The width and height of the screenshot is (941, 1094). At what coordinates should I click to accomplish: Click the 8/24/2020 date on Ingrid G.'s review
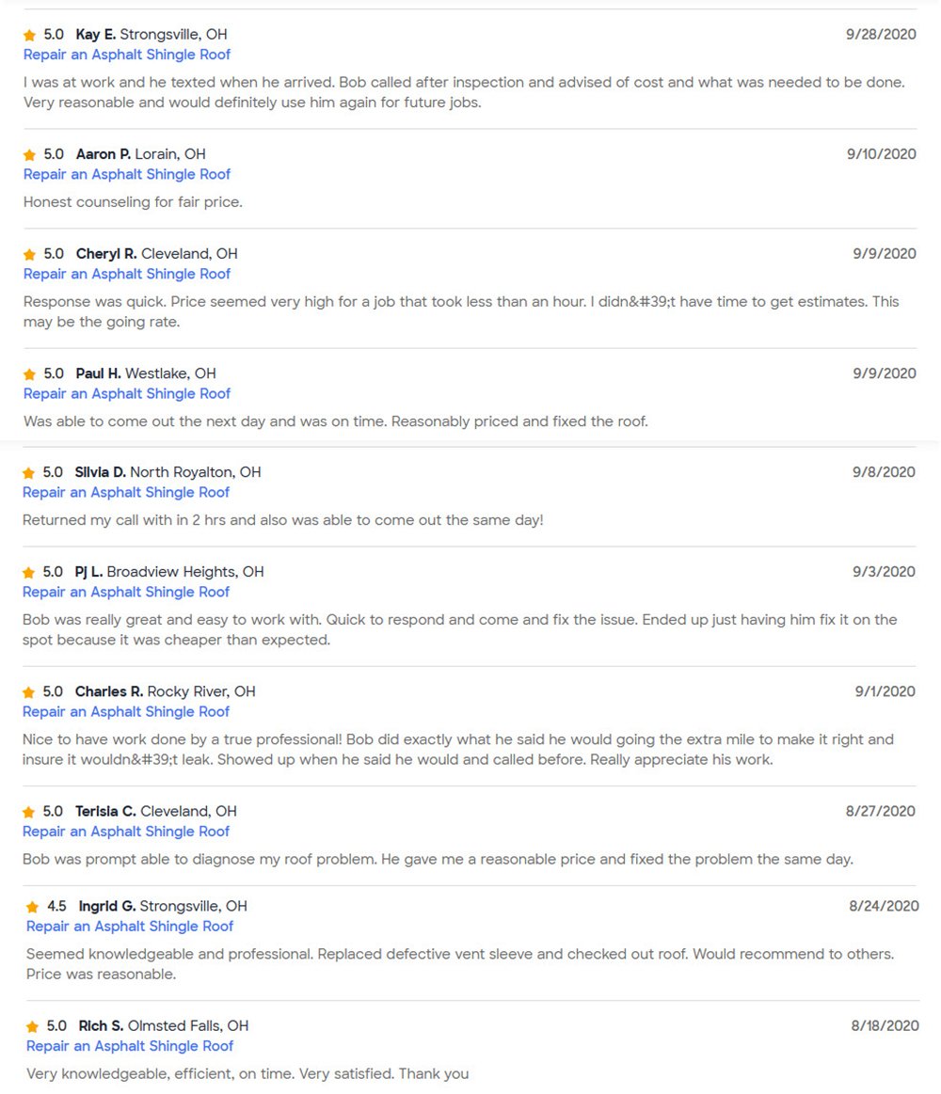pos(884,906)
